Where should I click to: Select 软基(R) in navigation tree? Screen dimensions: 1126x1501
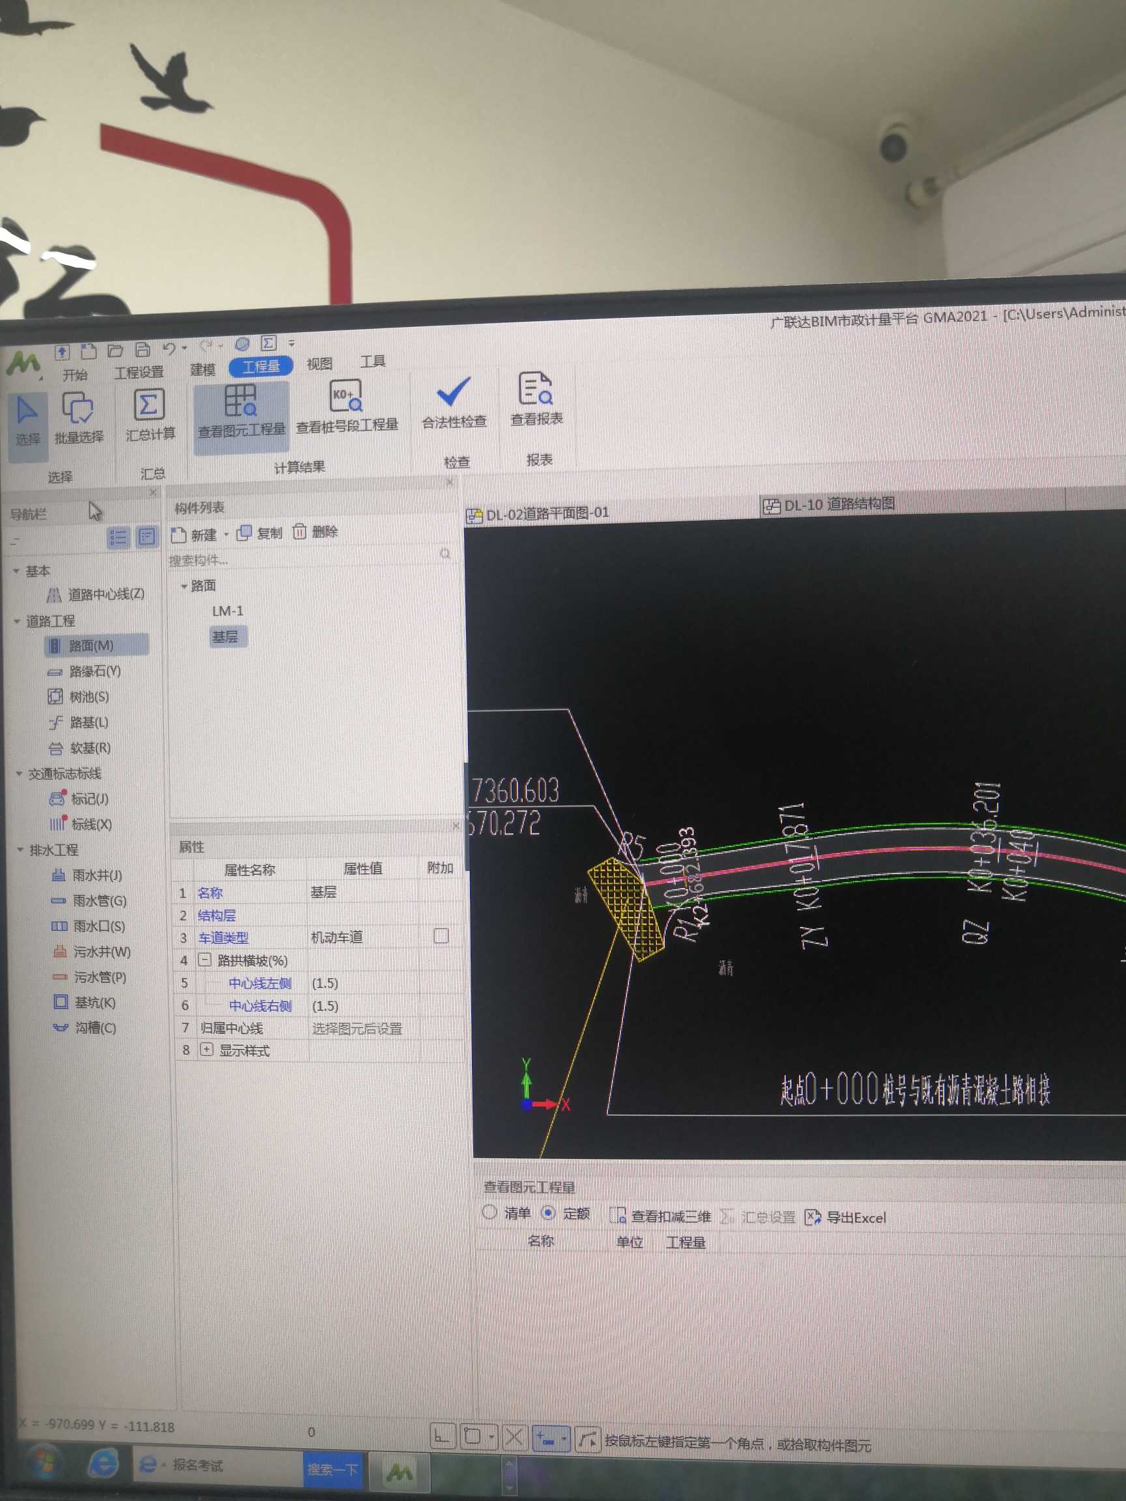[80, 749]
